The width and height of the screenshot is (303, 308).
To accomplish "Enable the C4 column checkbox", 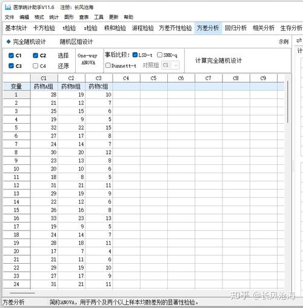I will coord(35,65).
